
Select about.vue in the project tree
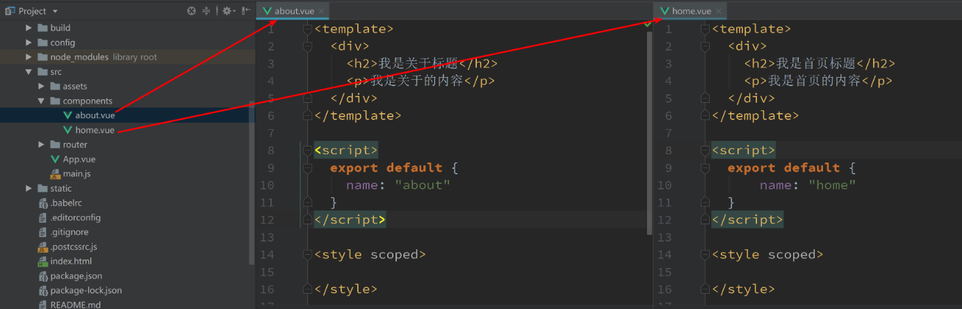click(95, 115)
